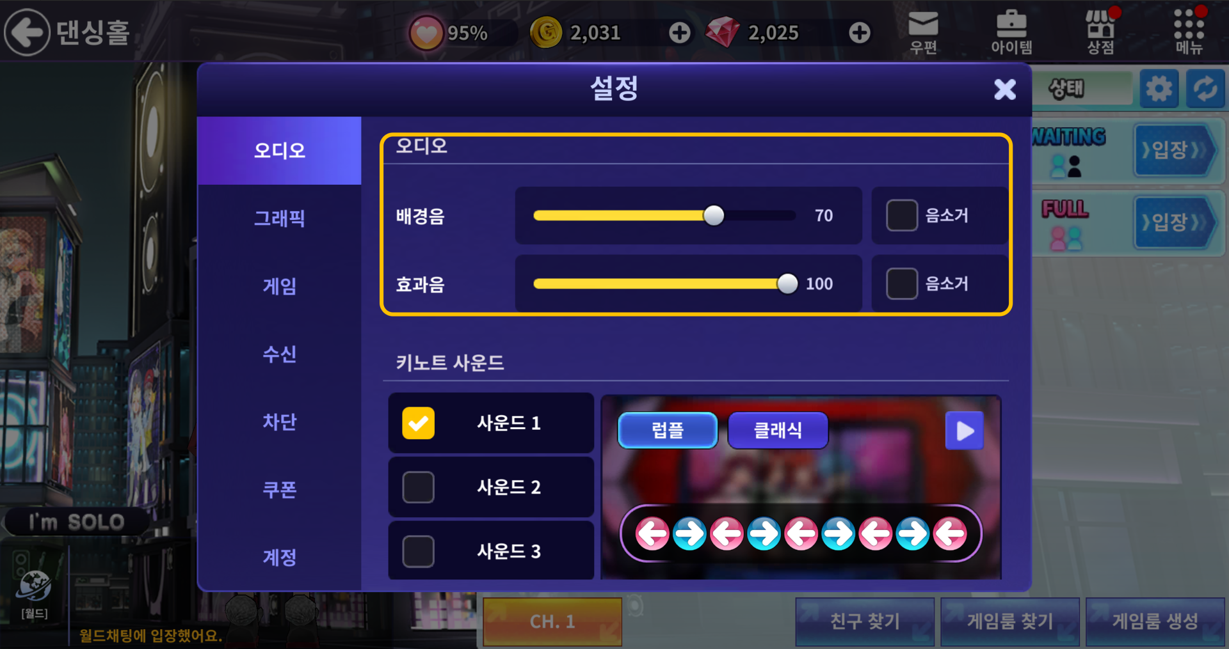Open the 메뉴 dots icon

click(x=1189, y=32)
